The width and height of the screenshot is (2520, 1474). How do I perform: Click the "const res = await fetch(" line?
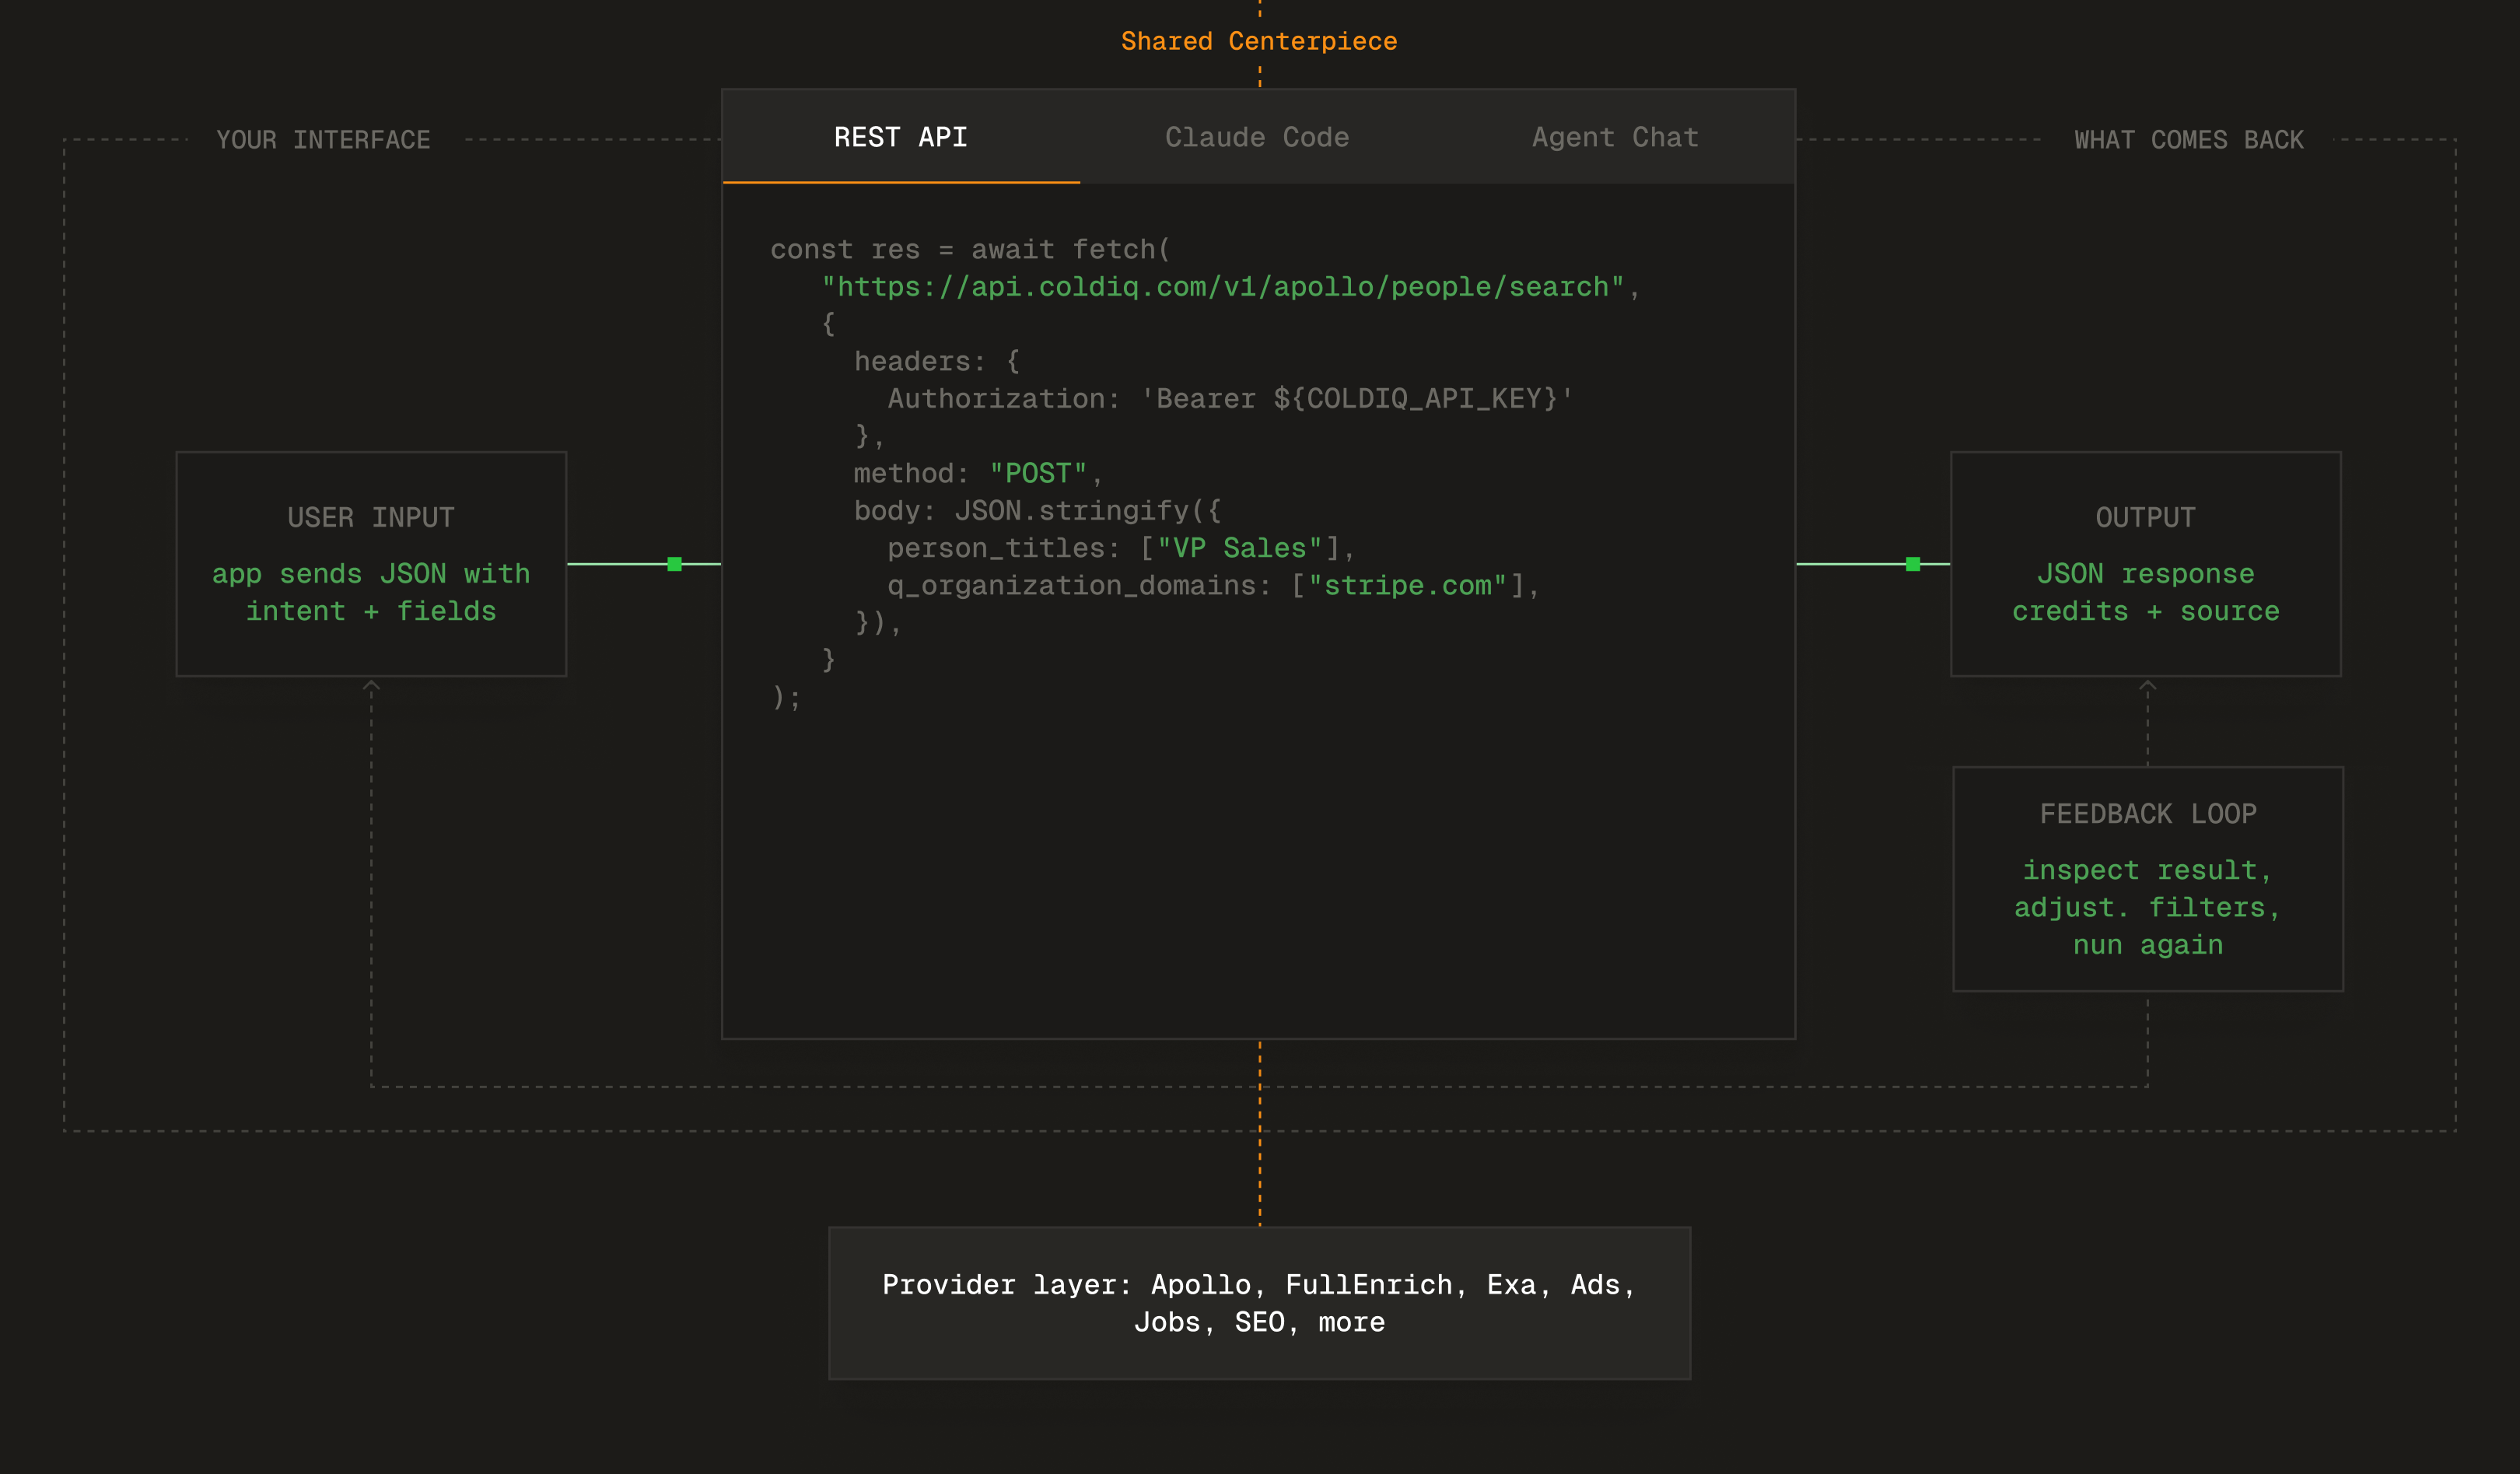pos(970,249)
